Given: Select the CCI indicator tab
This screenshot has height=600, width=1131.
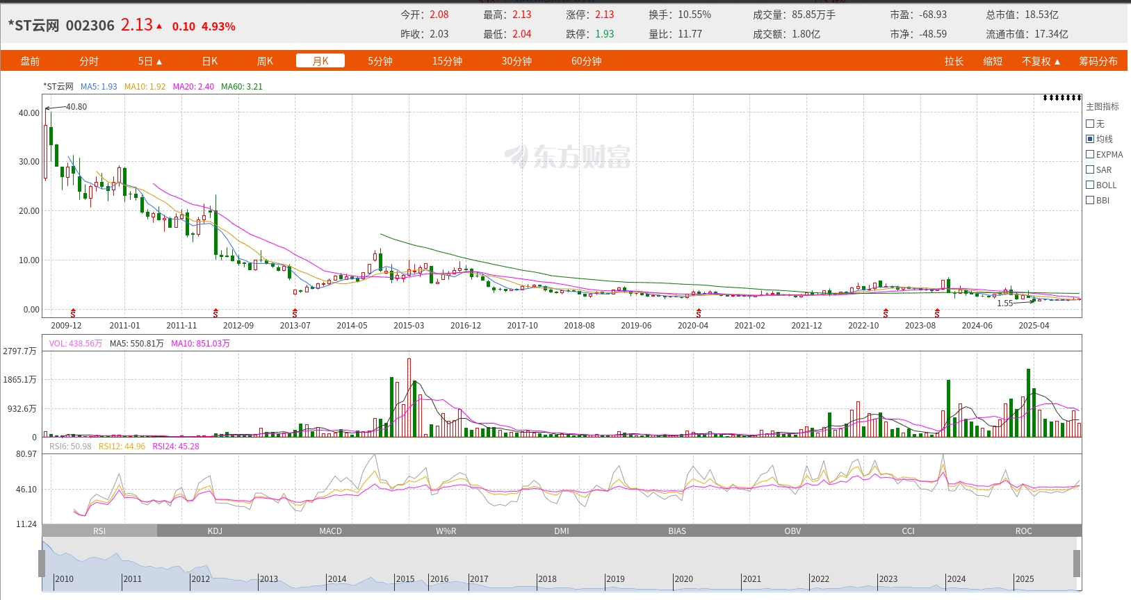Looking at the screenshot, I should 909,531.
